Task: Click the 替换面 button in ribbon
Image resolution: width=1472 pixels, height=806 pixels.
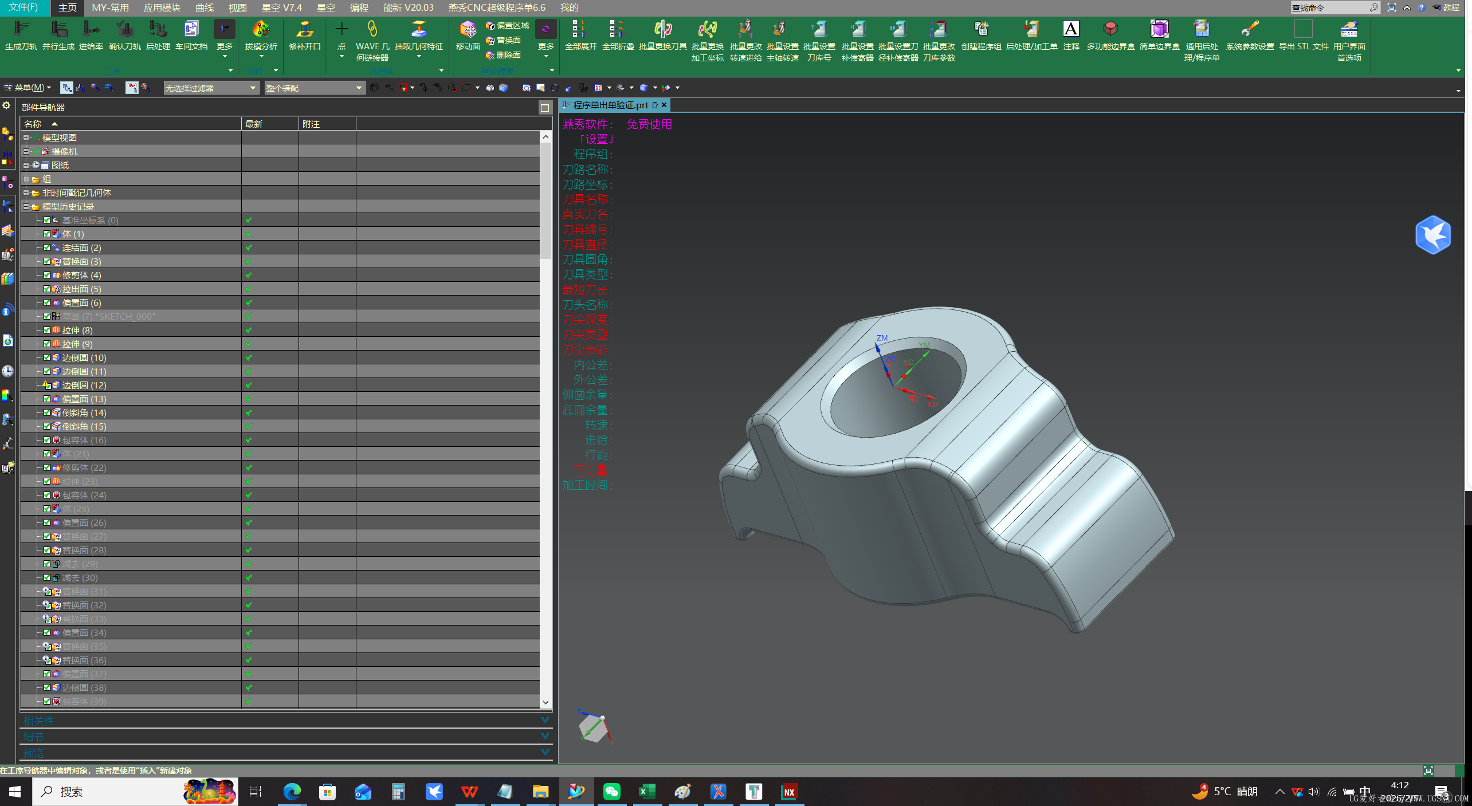Action: pos(504,40)
